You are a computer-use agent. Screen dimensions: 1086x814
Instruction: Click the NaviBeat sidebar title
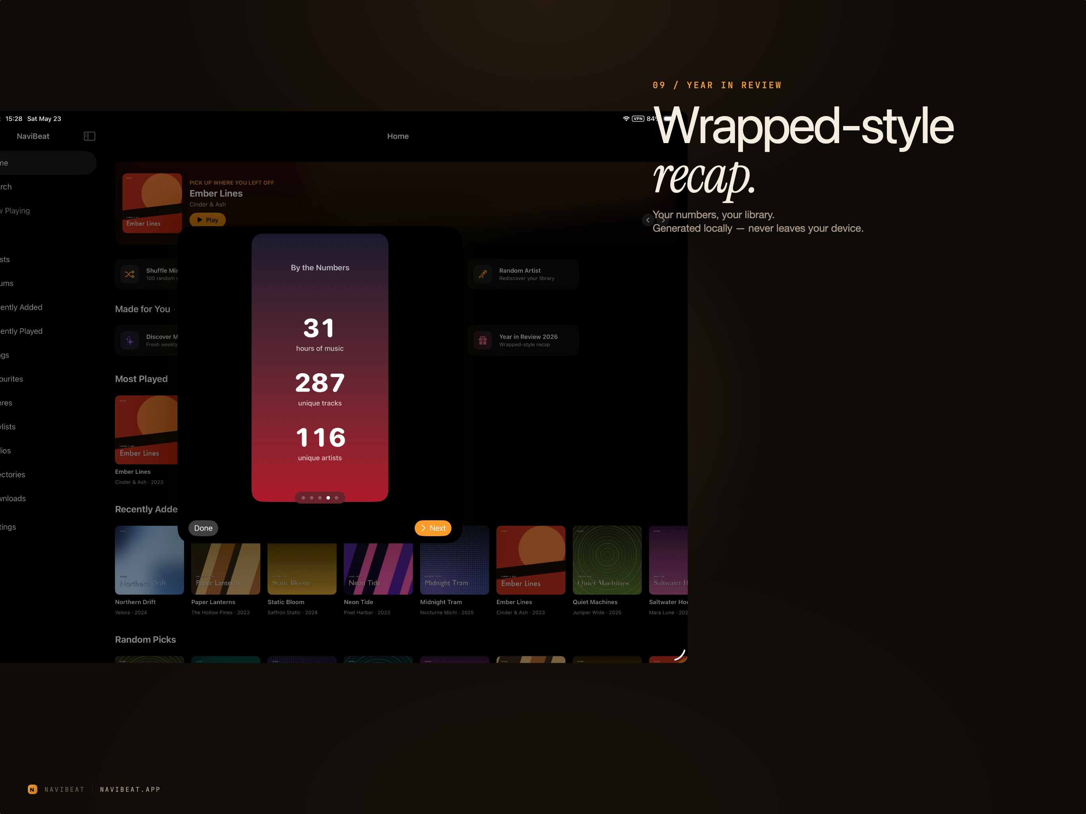(33, 136)
